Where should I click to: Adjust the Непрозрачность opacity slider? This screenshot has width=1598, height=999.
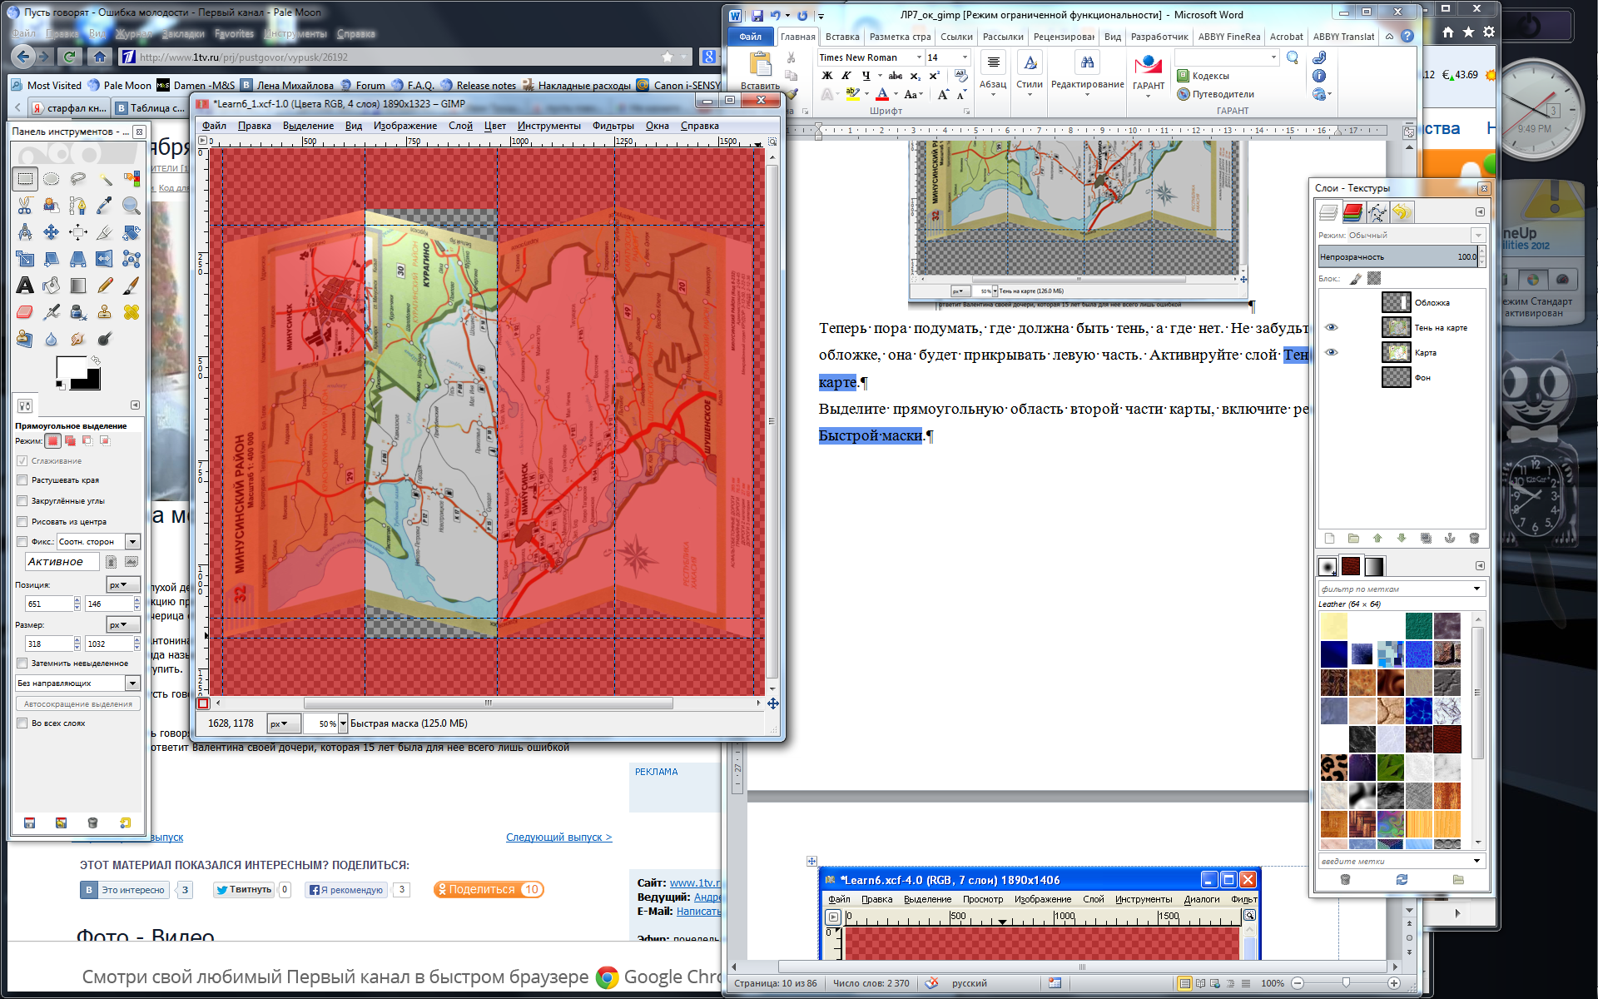coord(1397,256)
